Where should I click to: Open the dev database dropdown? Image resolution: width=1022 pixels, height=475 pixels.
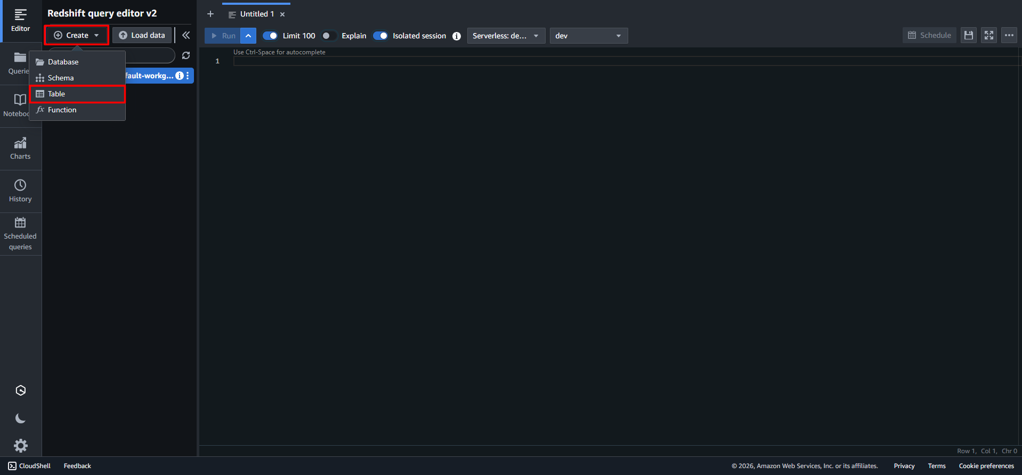point(588,36)
